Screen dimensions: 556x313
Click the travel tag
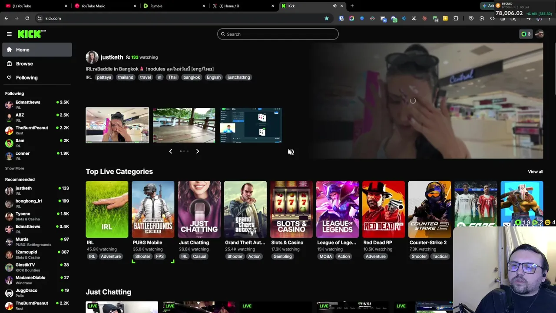tap(145, 77)
